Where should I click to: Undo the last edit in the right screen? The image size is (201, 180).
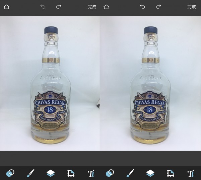tap(142, 7)
